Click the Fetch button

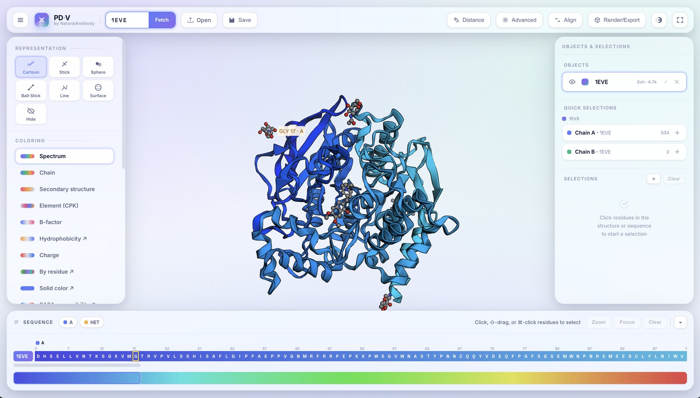(x=162, y=20)
